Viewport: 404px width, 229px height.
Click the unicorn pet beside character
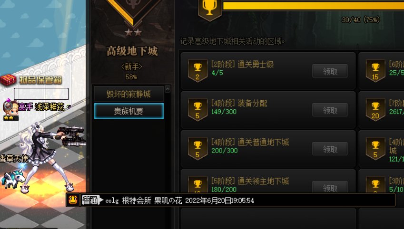click(12, 179)
